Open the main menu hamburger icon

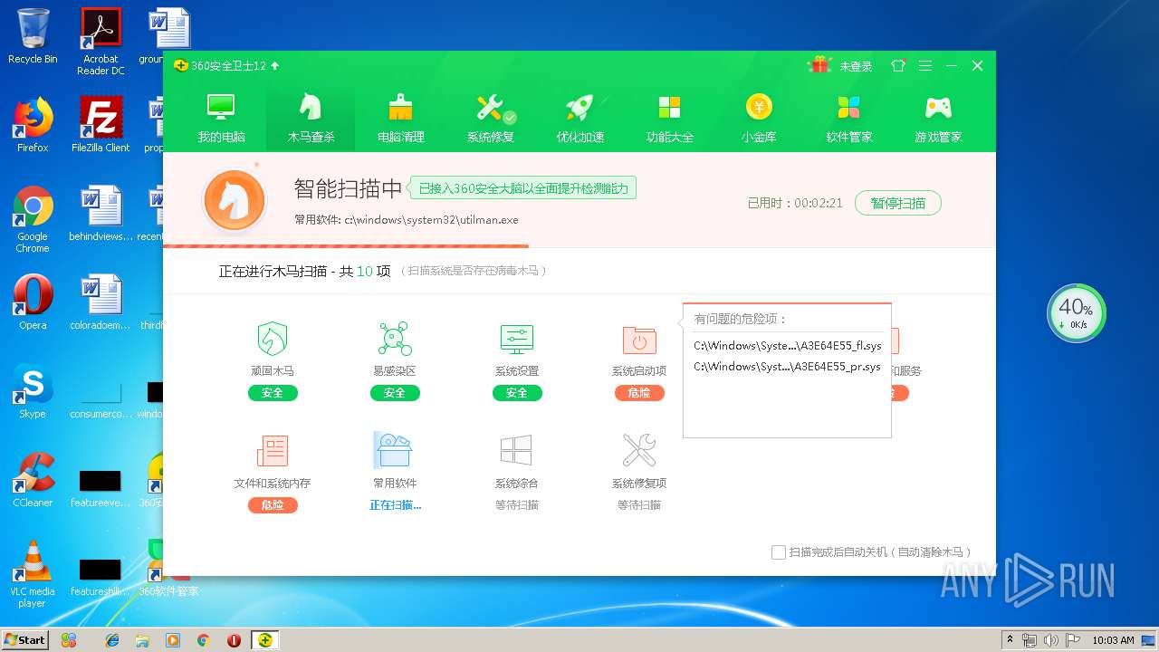point(924,66)
